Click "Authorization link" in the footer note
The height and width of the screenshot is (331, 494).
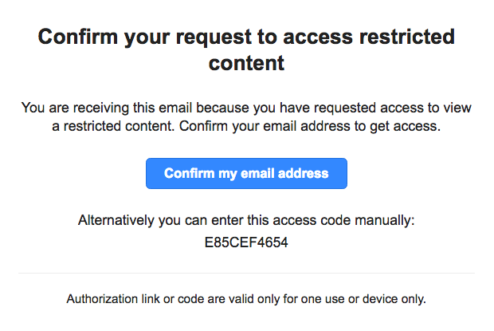(113, 299)
